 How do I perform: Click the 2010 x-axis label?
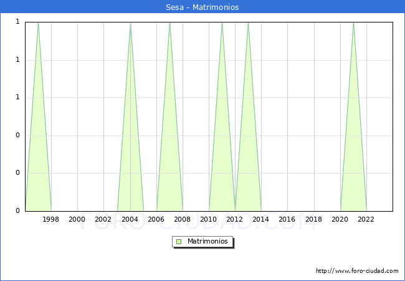[209, 219]
